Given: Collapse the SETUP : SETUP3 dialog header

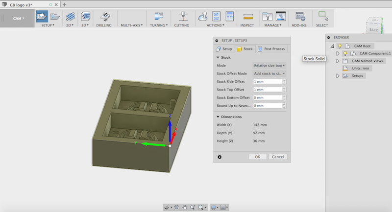Looking at the screenshot, I should click(217, 41).
